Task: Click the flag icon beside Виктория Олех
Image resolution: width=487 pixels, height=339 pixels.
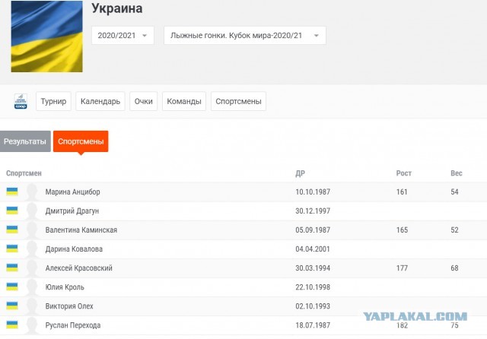Action: (x=12, y=306)
